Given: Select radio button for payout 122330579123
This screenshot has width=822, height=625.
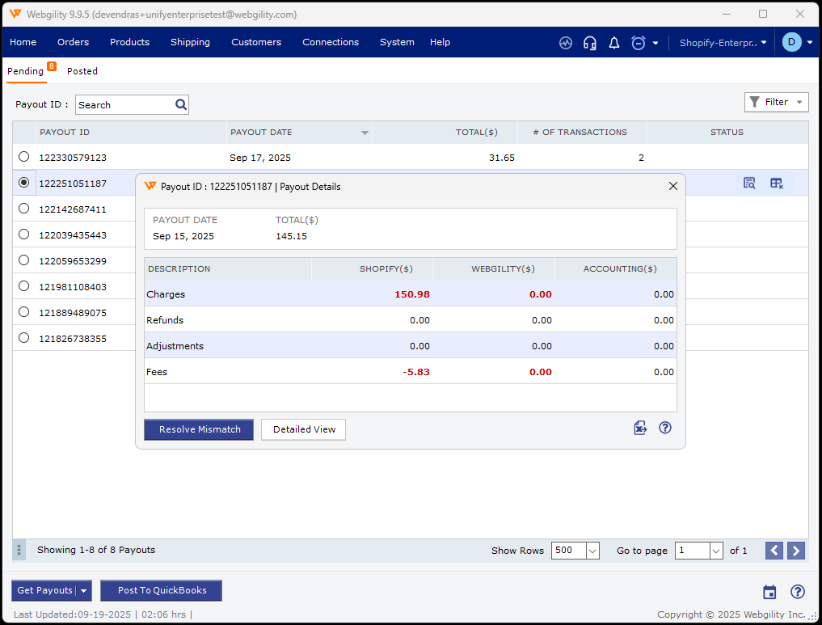Looking at the screenshot, I should (x=23, y=157).
